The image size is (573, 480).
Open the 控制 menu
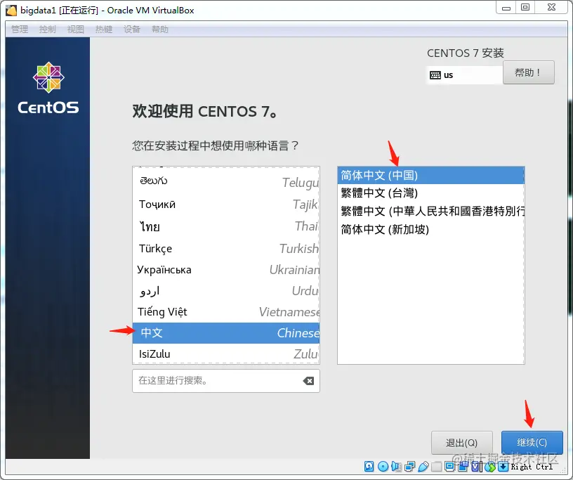click(x=48, y=30)
